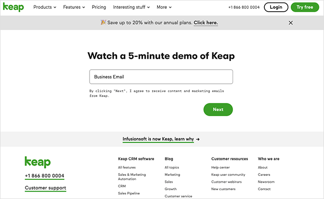Open the Contact link
The image size is (324, 199).
pyautogui.click(x=264, y=189)
